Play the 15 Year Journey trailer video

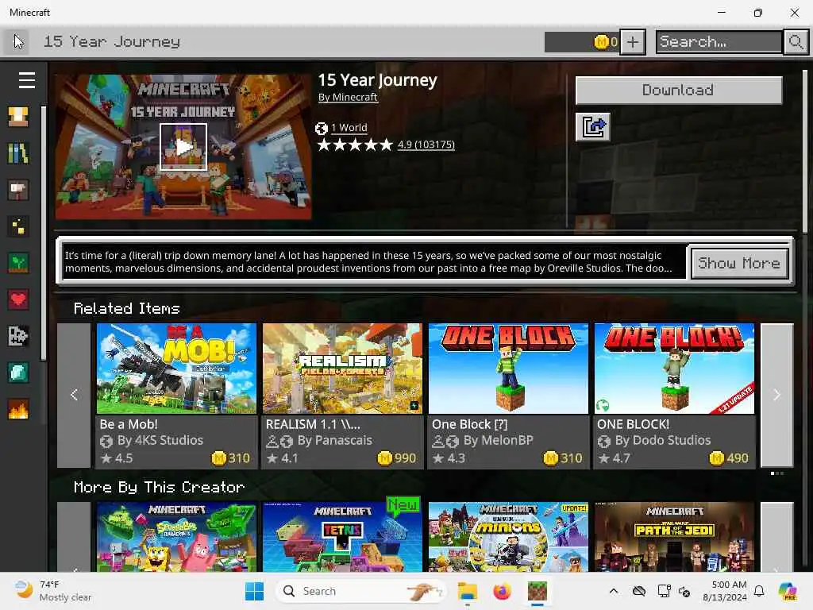(x=183, y=147)
